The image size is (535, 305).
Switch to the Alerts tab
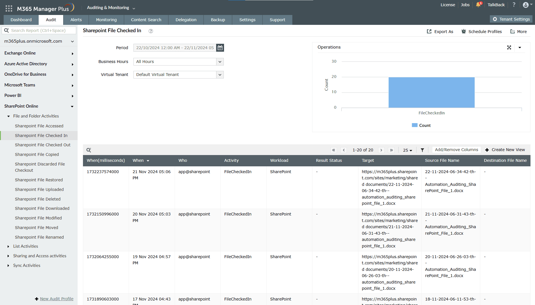point(76,20)
